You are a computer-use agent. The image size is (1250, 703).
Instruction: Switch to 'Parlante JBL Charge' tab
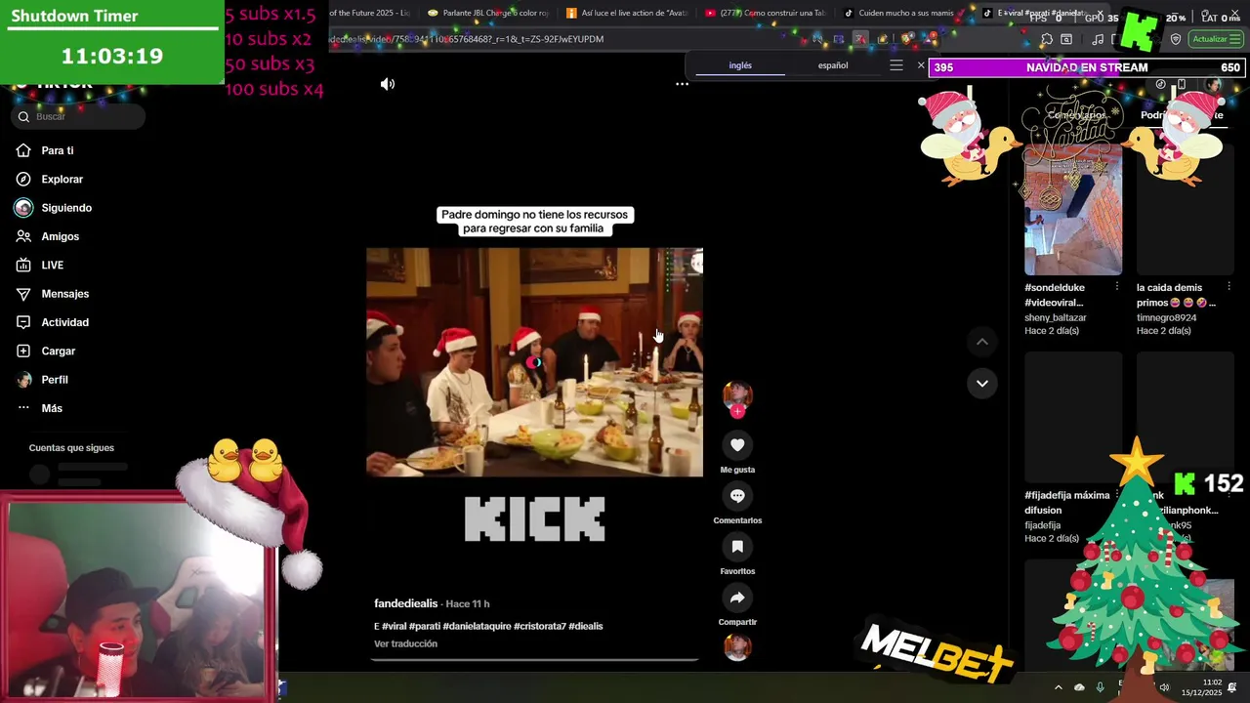488,13
